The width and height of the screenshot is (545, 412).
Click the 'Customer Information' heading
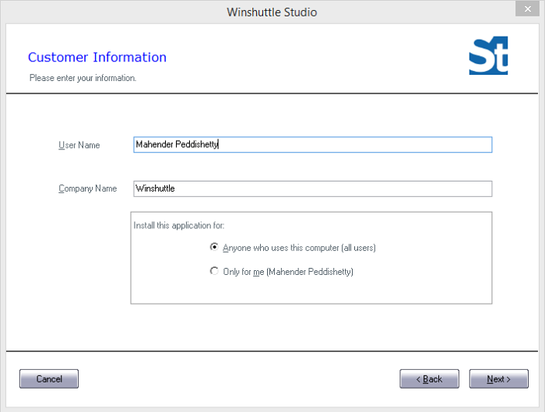click(x=97, y=58)
